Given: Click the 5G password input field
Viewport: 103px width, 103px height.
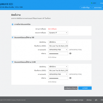Looking at the screenshot, I should (58, 54).
